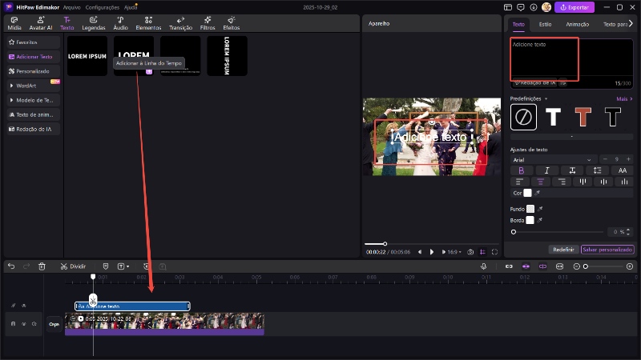Select the vertical LOREM IPSUM text thumbnail
Screen dimensions: 641x360
click(227, 56)
